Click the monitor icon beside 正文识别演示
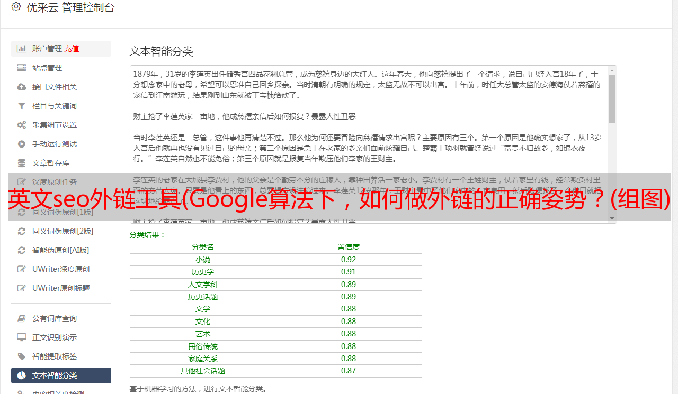This screenshot has width=678, height=394. click(x=21, y=337)
